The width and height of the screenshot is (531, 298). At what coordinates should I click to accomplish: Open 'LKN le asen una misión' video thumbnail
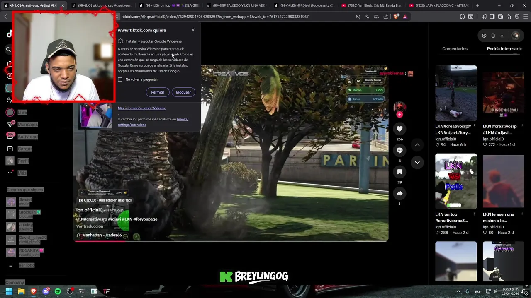click(x=504, y=181)
